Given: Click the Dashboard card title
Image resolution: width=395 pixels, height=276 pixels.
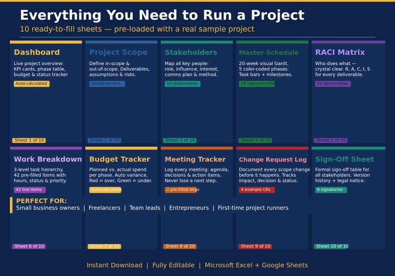Looking at the screenshot, I should coord(37,52).
